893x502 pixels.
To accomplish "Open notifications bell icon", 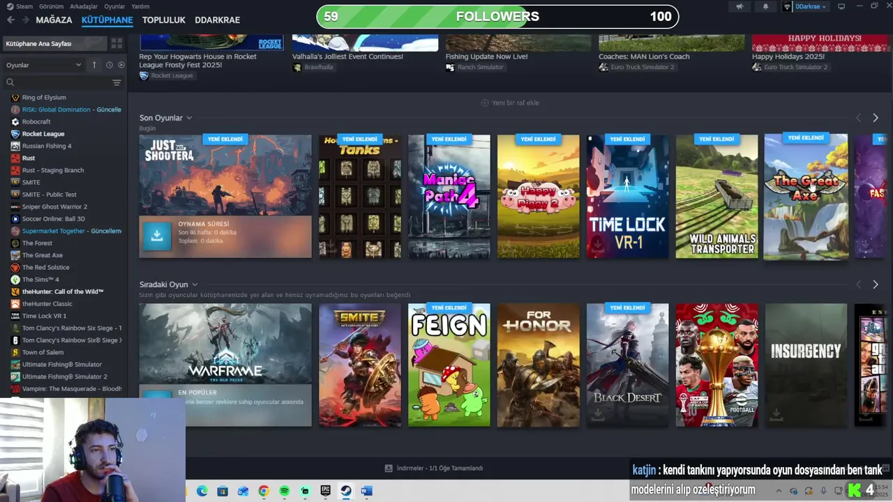I will click(x=765, y=6).
